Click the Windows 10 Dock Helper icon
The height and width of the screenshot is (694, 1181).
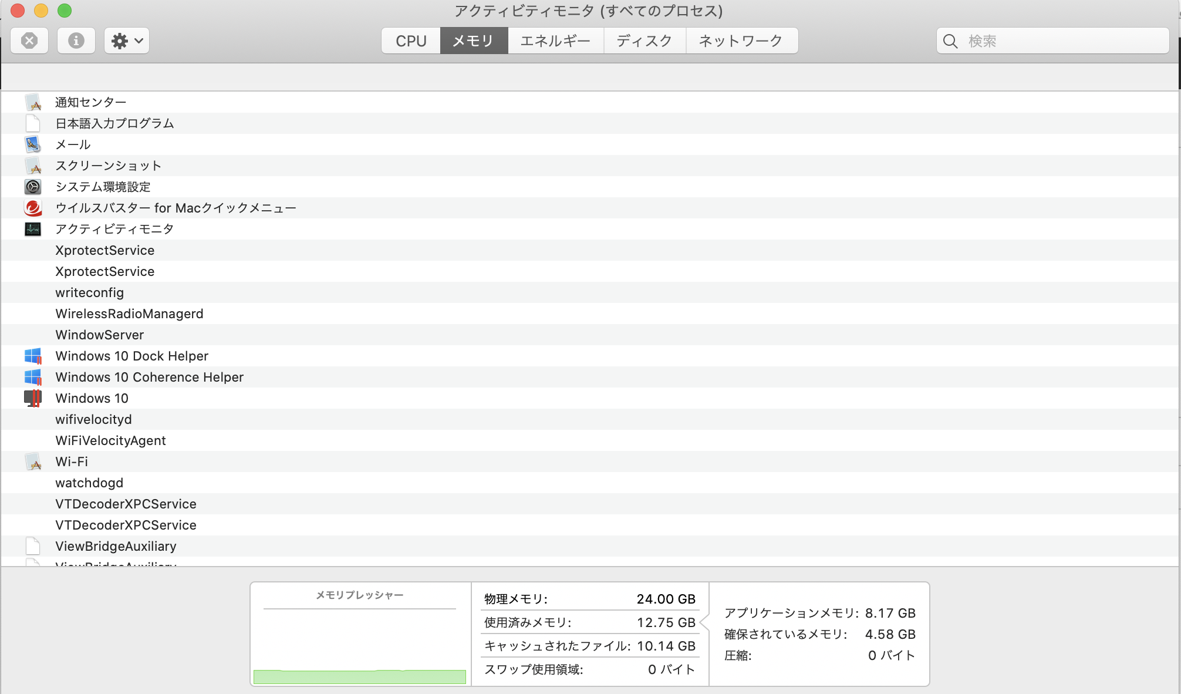point(33,356)
